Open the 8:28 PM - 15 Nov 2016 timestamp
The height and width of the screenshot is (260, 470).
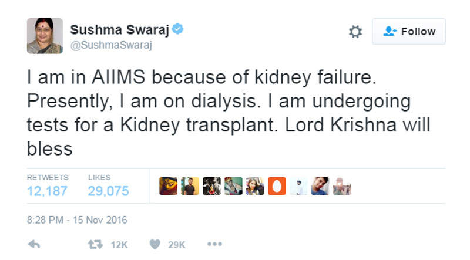(77, 221)
